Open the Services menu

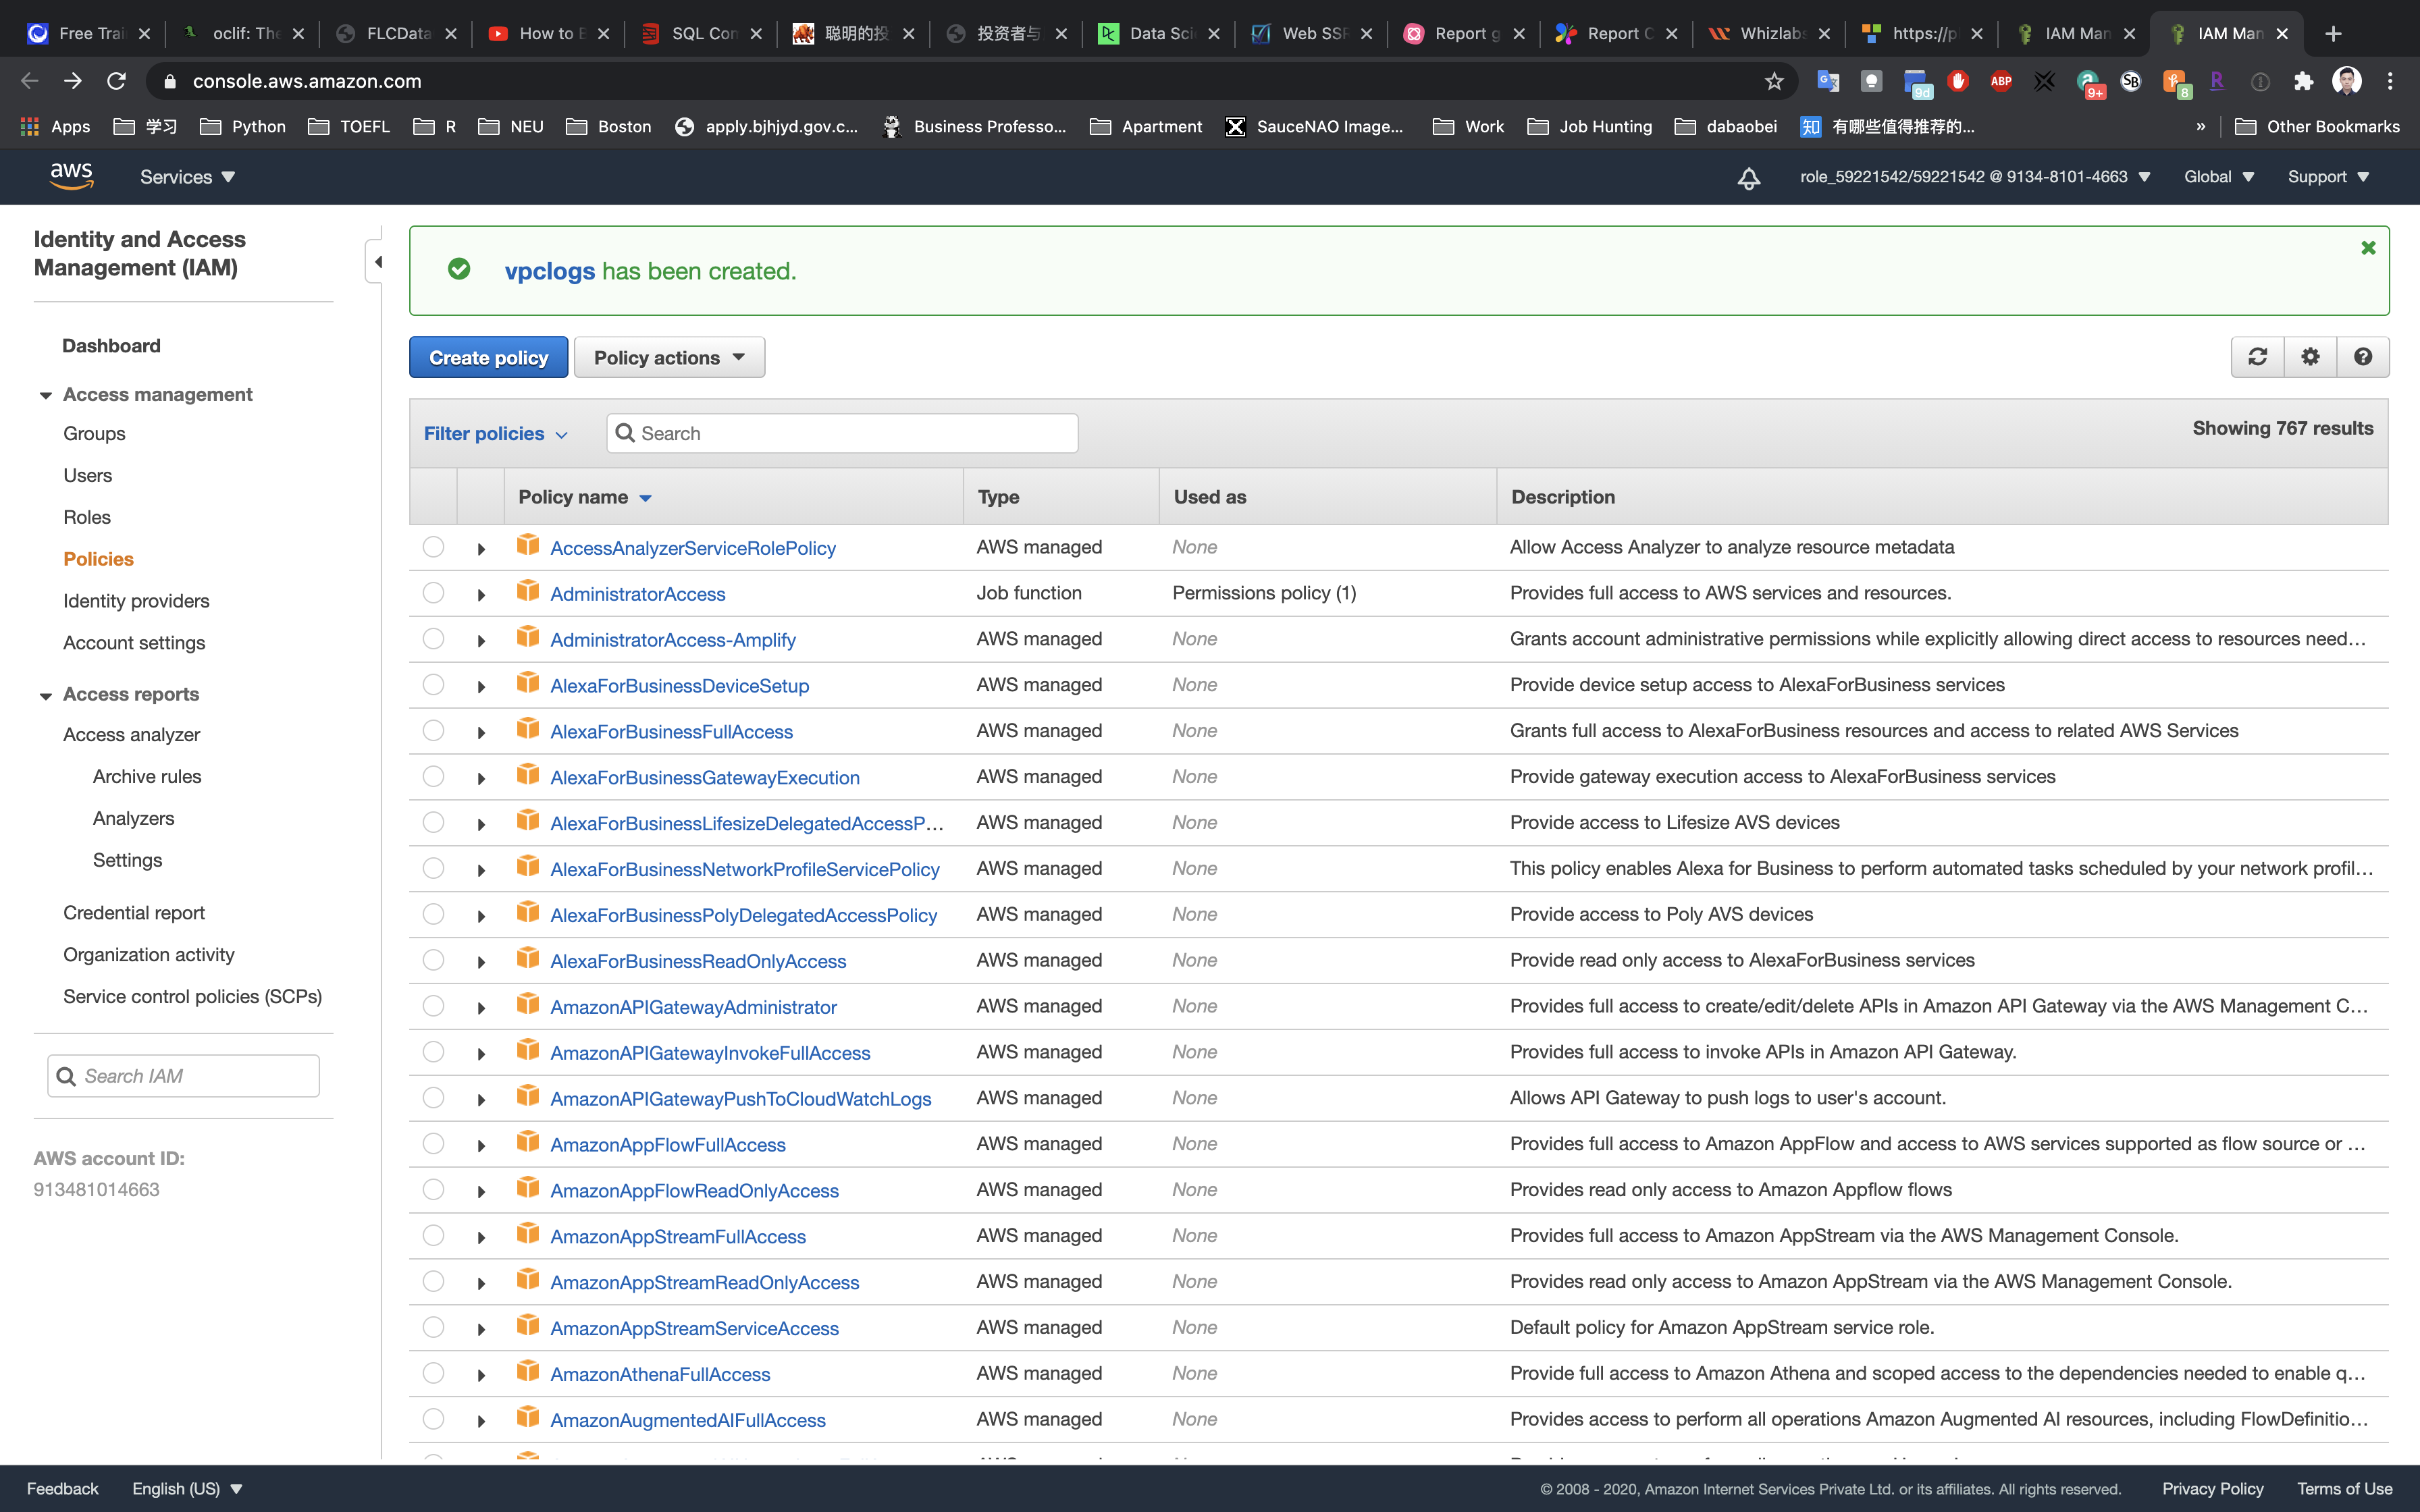(x=187, y=177)
